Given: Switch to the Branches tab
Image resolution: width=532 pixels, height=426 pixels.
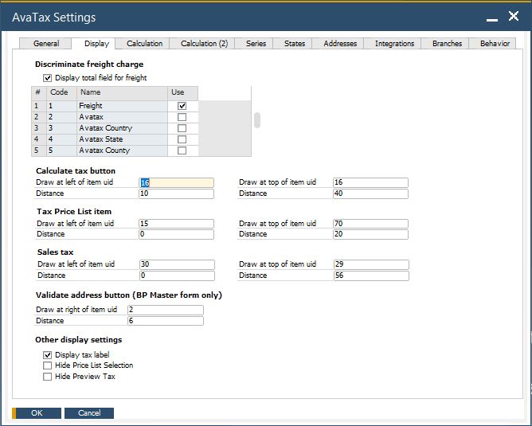Looking at the screenshot, I should pos(445,44).
